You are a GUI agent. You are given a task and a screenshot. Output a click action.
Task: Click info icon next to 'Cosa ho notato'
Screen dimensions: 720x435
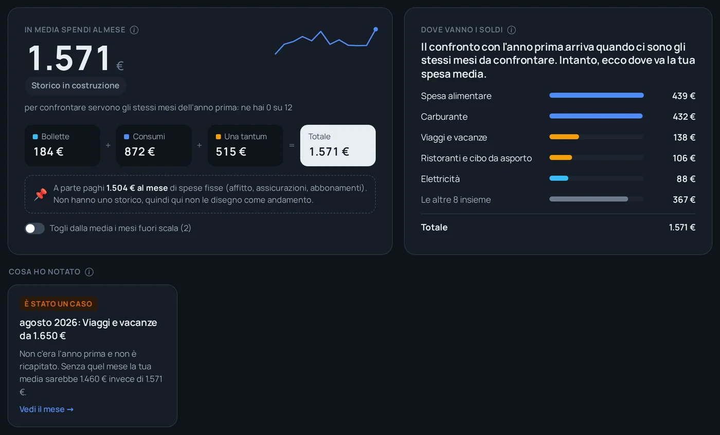[89, 272]
